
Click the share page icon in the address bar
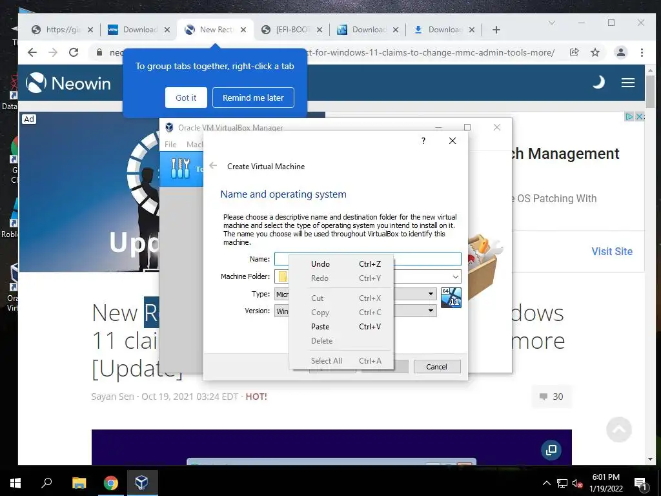click(574, 52)
